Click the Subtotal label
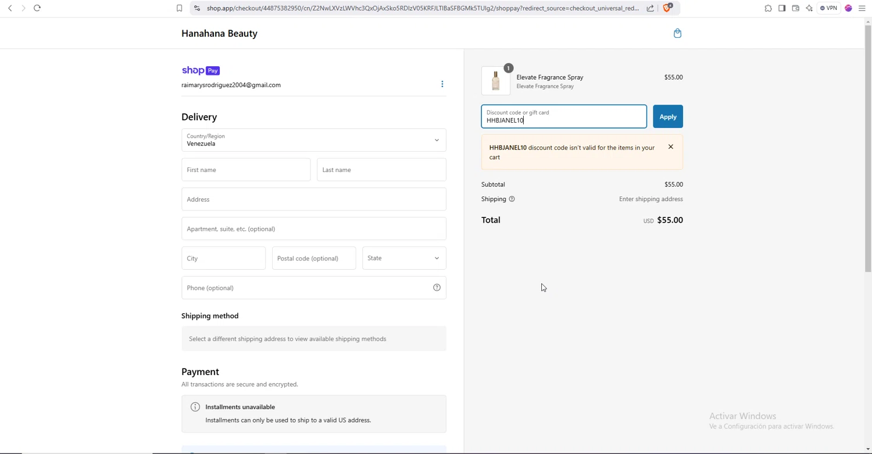Viewport: 872px width, 454px height. [493, 184]
